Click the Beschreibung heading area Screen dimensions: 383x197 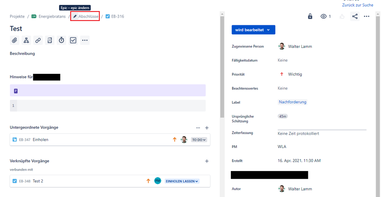[22, 54]
